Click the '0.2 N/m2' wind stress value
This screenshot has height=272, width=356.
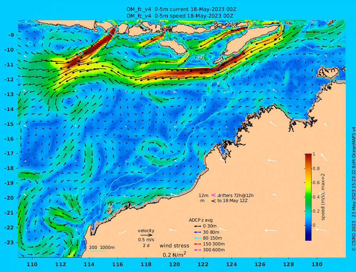point(174,254)
